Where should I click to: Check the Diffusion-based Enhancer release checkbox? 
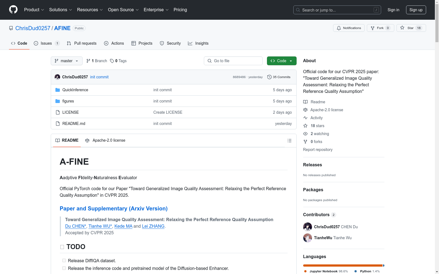64,268
